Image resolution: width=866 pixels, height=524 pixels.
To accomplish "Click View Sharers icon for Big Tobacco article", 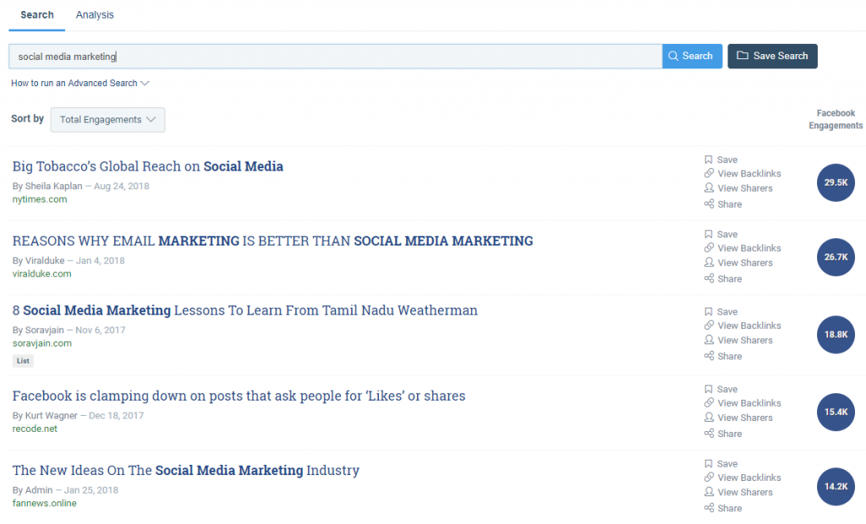I will point(710,188).
